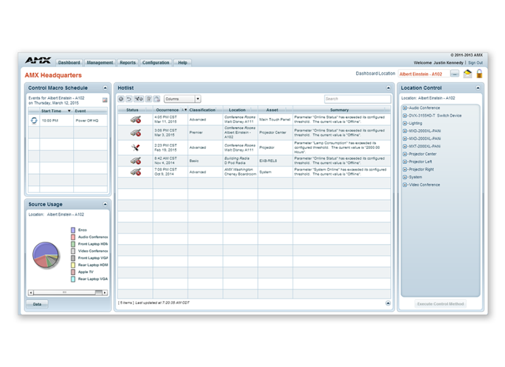Screen dimensions: 505x367
Task: Click the Enzo legend color swatch
Action: point(73,230)
